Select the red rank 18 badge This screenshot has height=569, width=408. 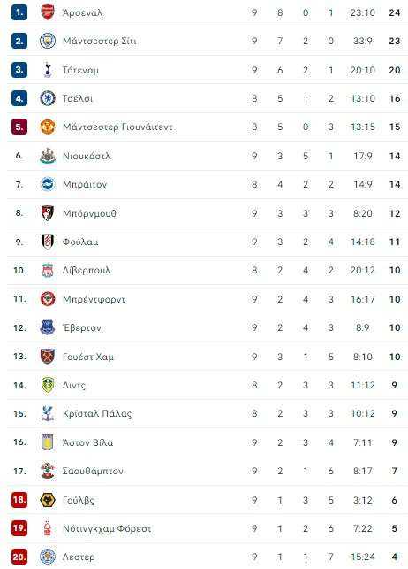click(x=19, y=500)
